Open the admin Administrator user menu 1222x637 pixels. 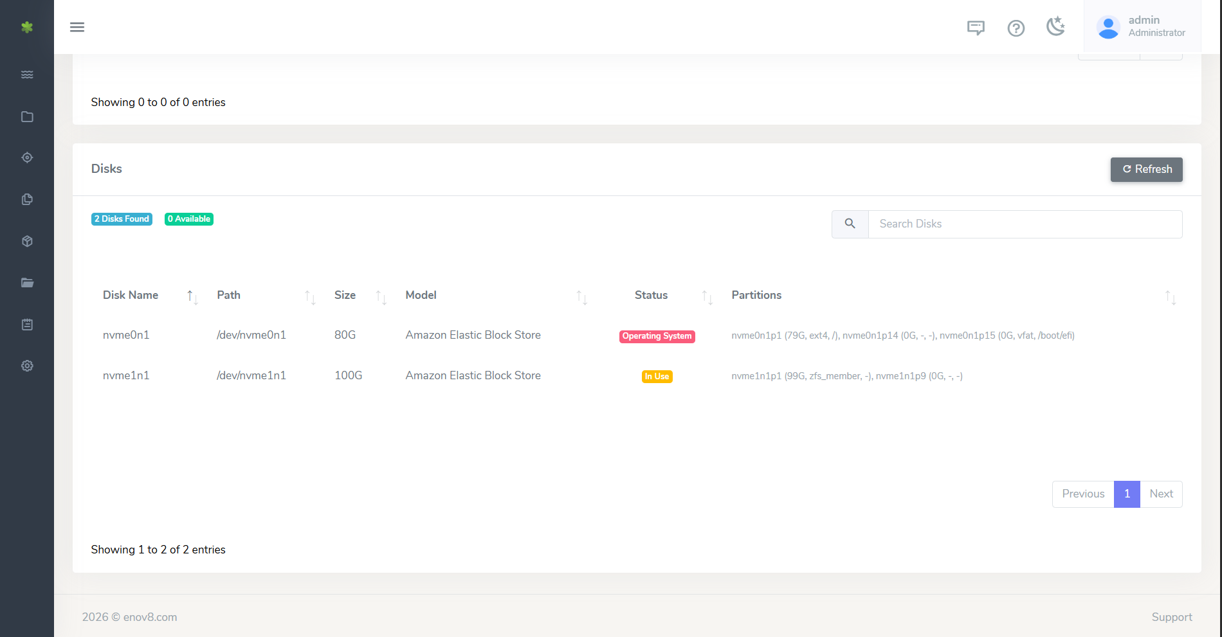1142,27
